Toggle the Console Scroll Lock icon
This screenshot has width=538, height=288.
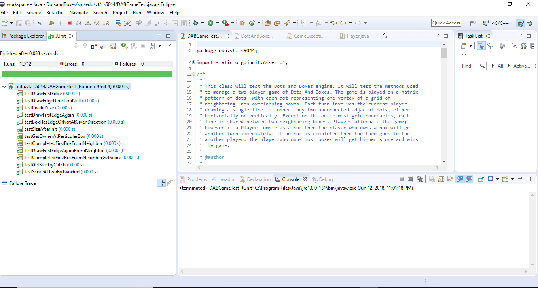(x=441, y=179)
